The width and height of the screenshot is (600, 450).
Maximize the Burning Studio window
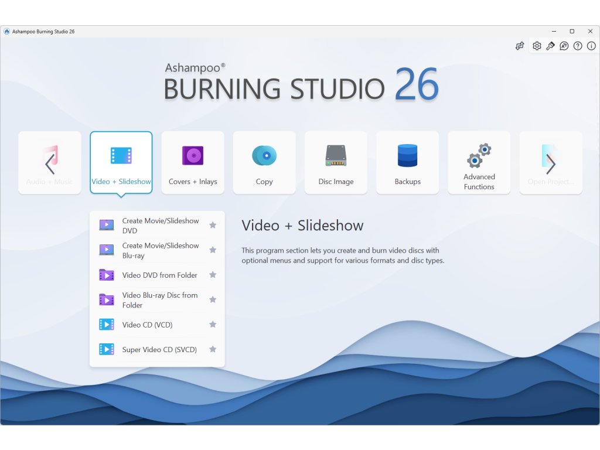(572, 32)
